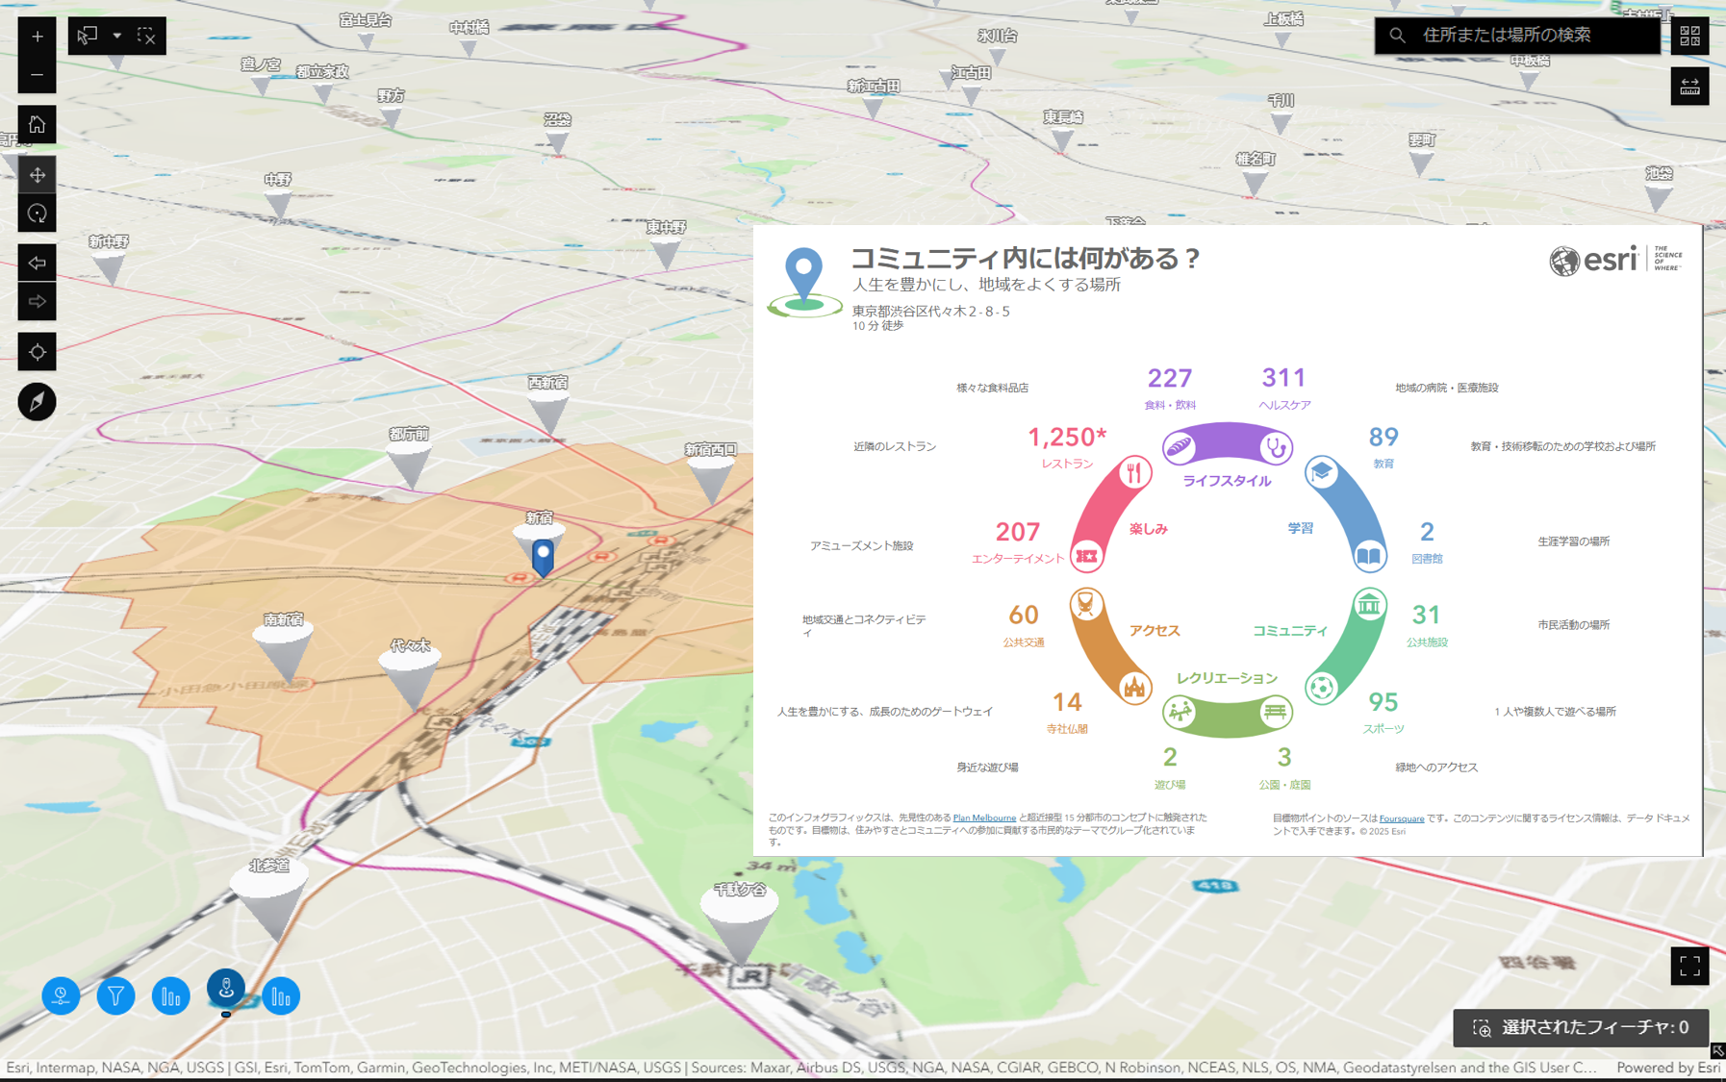
Task: Select the rotate navigation tool
Action: (x=37, y=213)
